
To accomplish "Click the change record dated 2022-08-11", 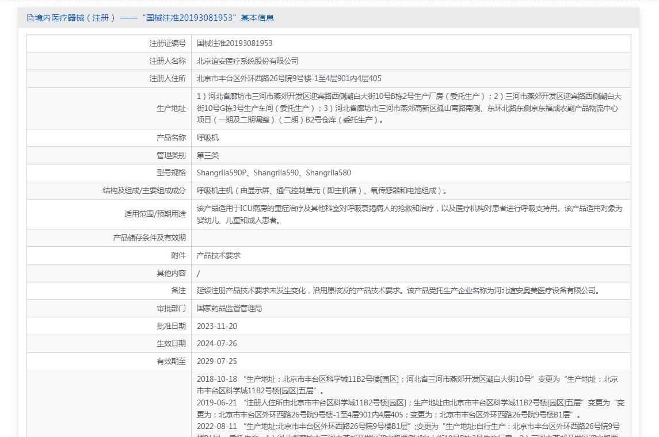I will tap(408, 430).
